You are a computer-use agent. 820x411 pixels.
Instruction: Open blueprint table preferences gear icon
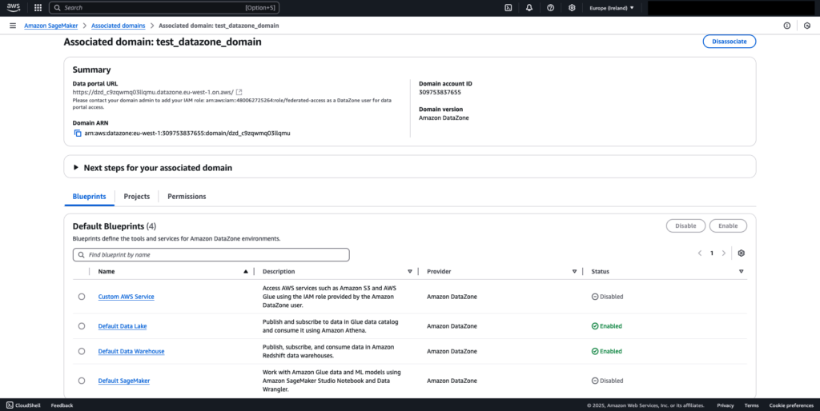[741, 253]
